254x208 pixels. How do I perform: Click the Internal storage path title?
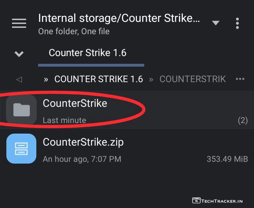[119, 18]
